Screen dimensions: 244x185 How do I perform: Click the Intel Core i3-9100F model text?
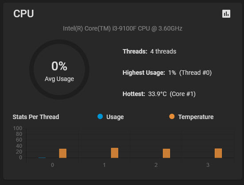[123, 29]
